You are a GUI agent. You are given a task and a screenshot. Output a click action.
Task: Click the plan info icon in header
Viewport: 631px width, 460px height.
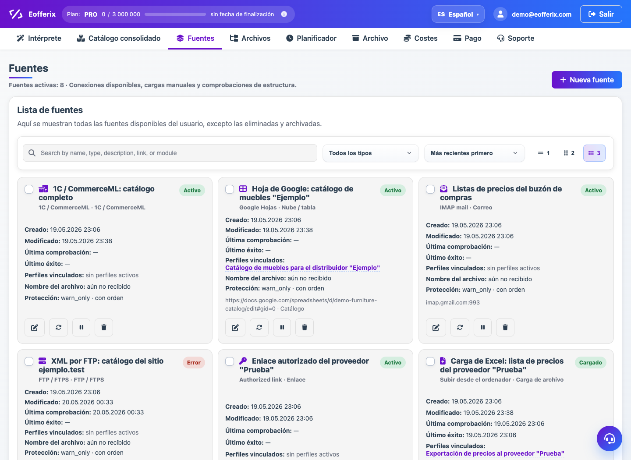[x=284, y=14]
